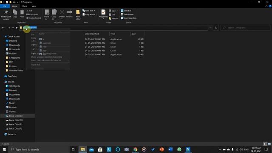This screenshot has width=272, height=153.
Task: Click the Delete icon in Organize group
Action: coord(62,12)
